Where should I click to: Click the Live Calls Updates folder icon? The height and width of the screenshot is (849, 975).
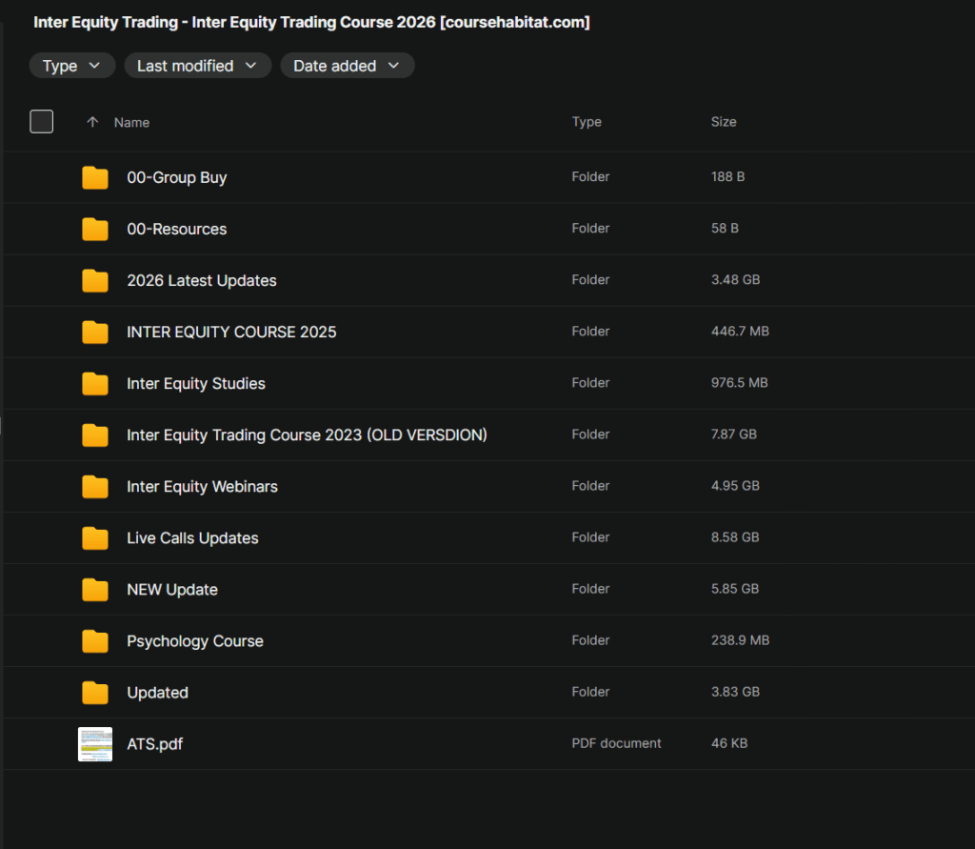click(94, 538)
